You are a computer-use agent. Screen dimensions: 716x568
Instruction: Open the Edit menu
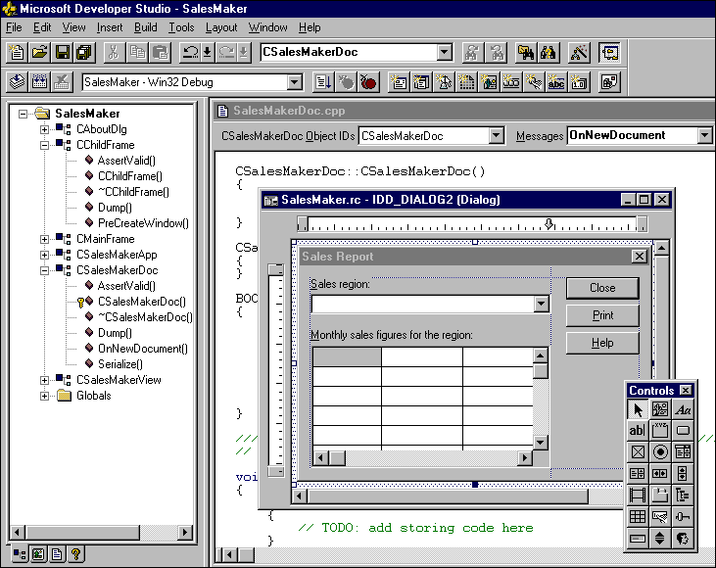[x=42, y=27]
